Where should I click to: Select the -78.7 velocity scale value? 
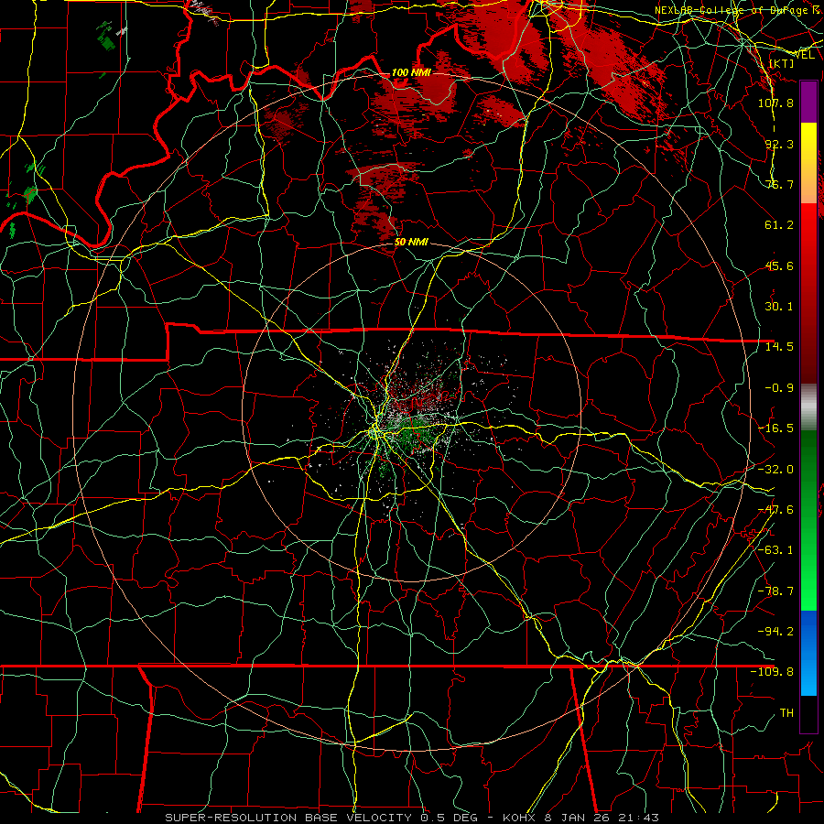[775, 591]
